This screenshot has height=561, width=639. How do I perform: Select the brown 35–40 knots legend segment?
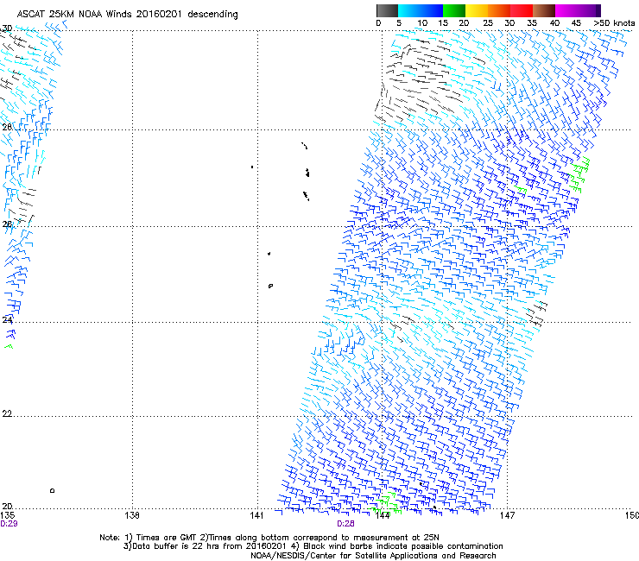tap(544, 10)
